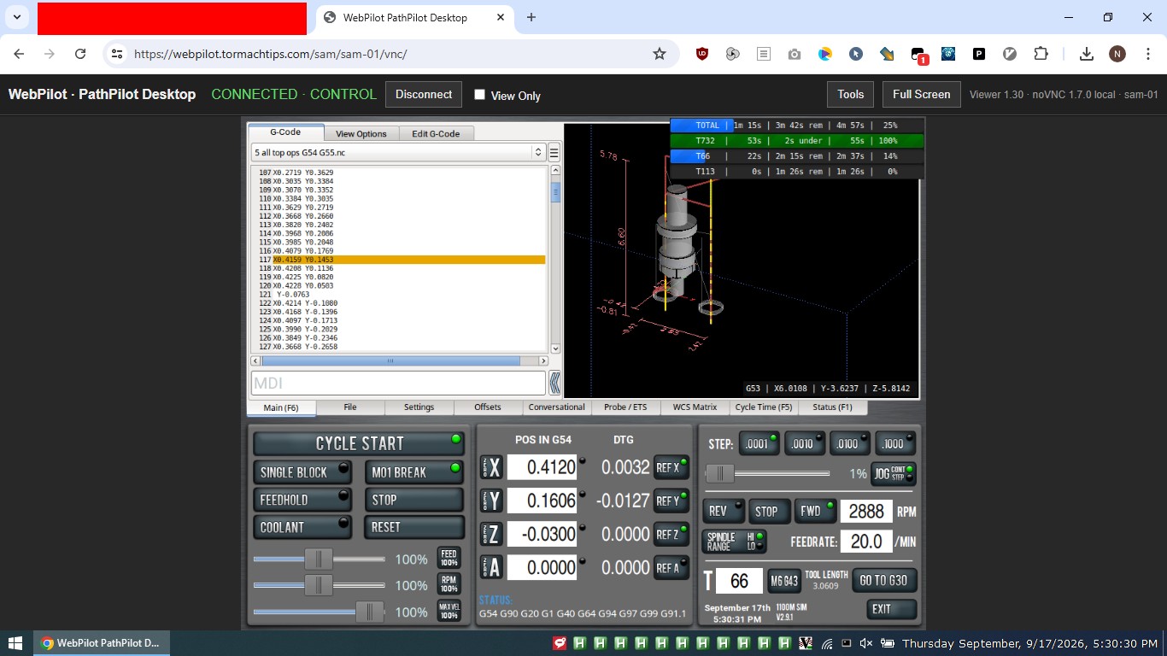This screenshot has height=656, width=1167.
Task: Click the MDI history arrow icon
Action: pos(554,383)
